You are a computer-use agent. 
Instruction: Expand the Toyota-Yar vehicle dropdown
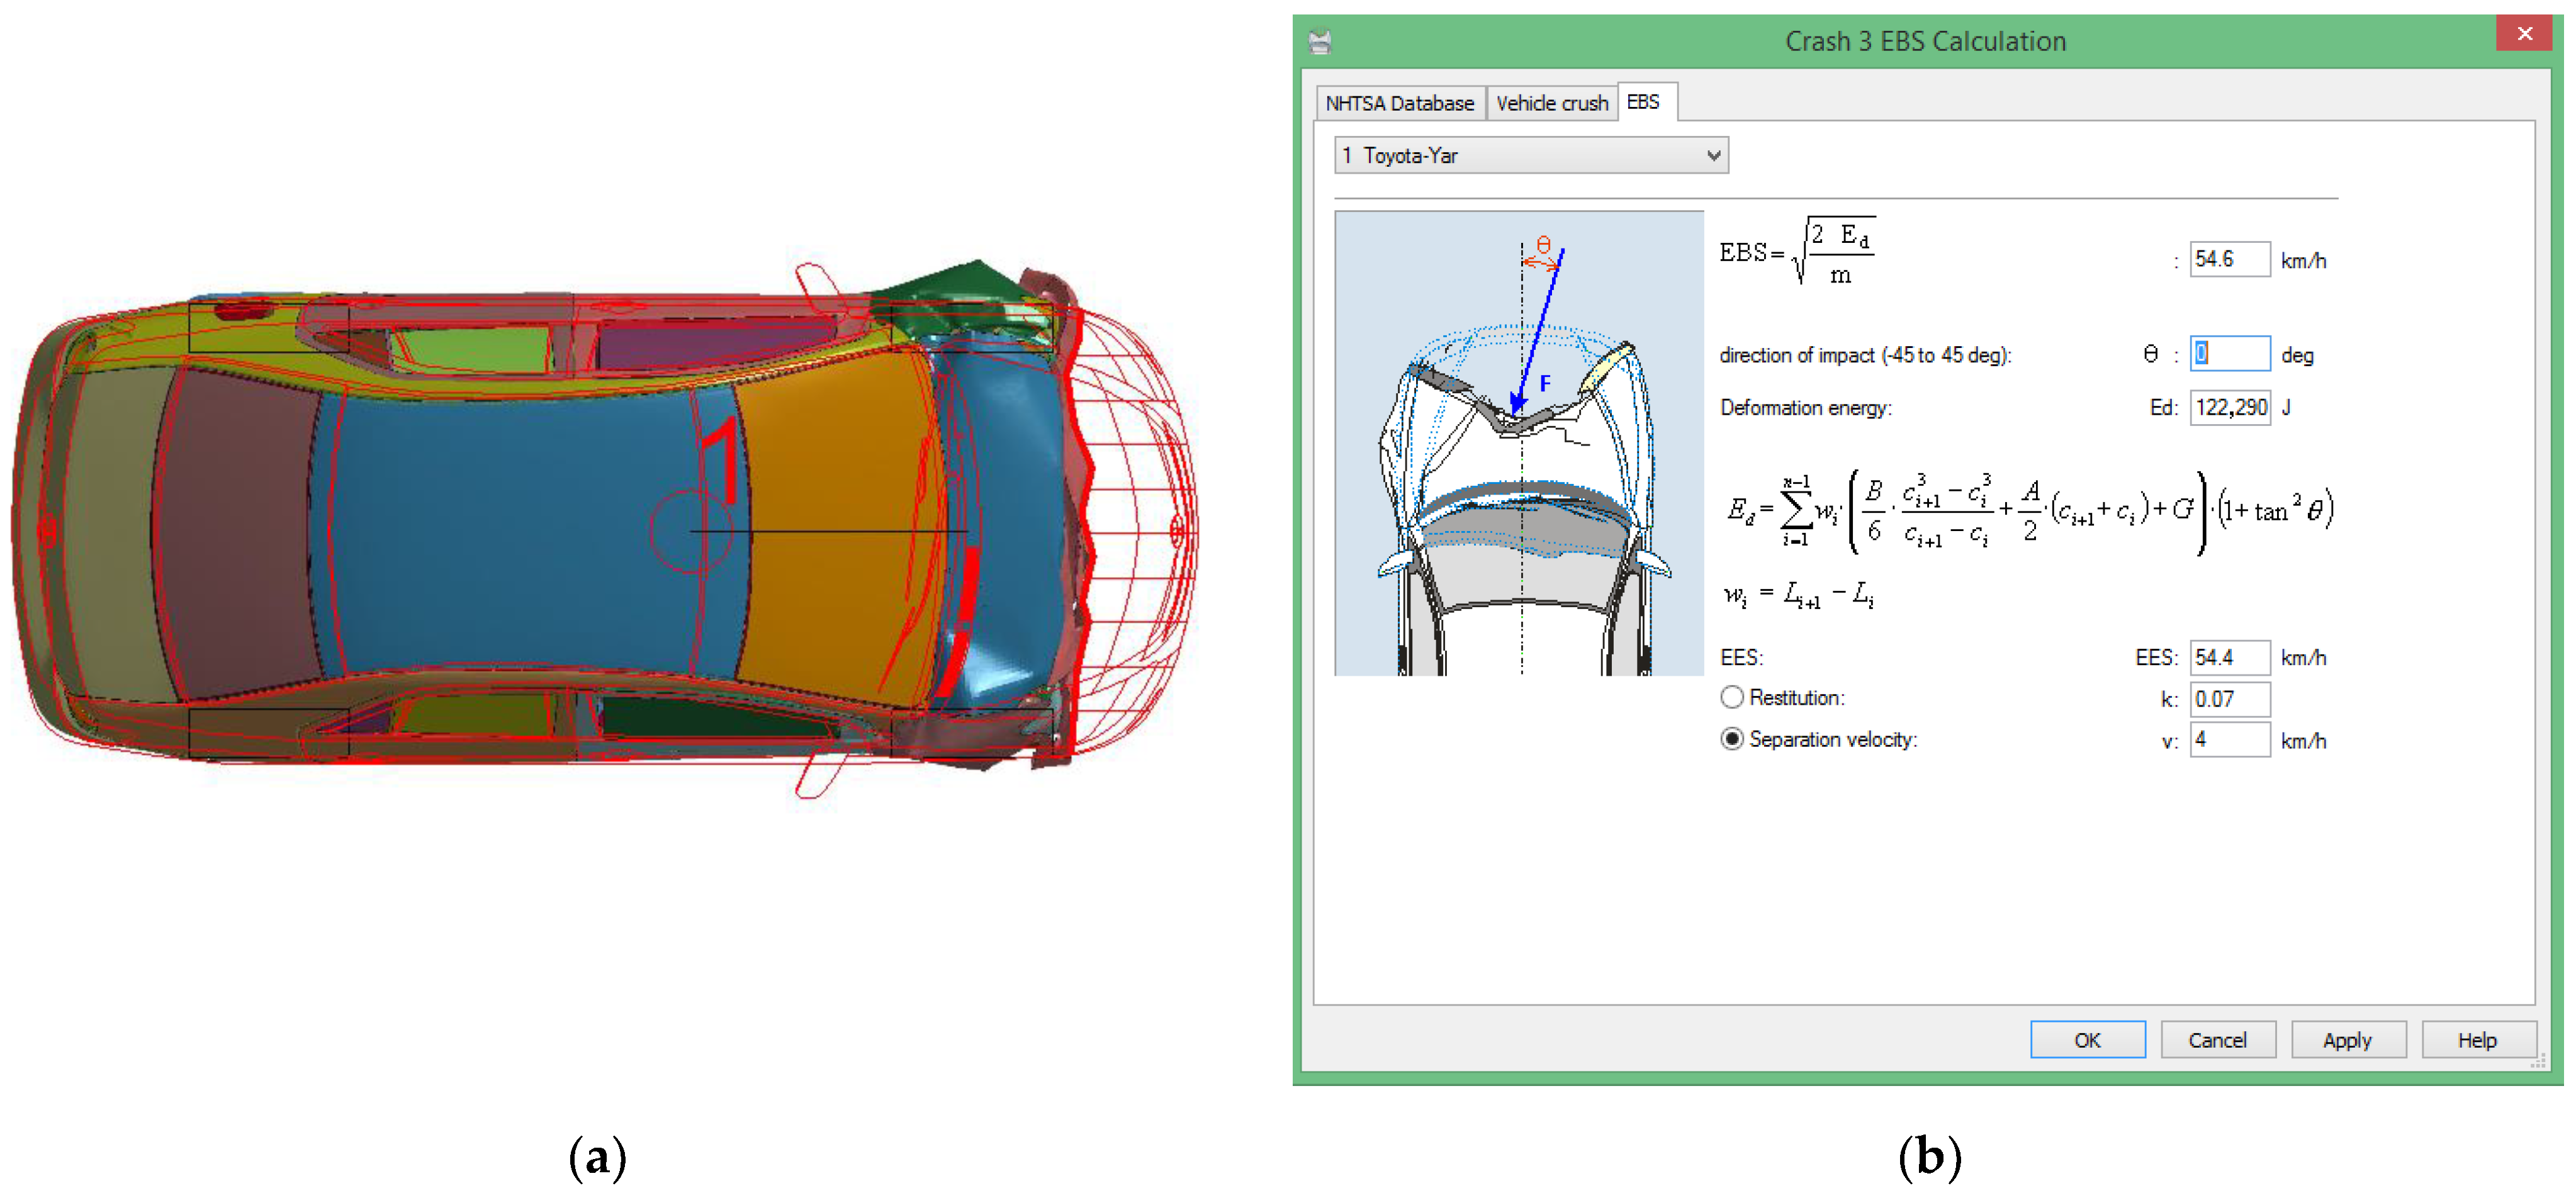click(x=1530, y=156)
